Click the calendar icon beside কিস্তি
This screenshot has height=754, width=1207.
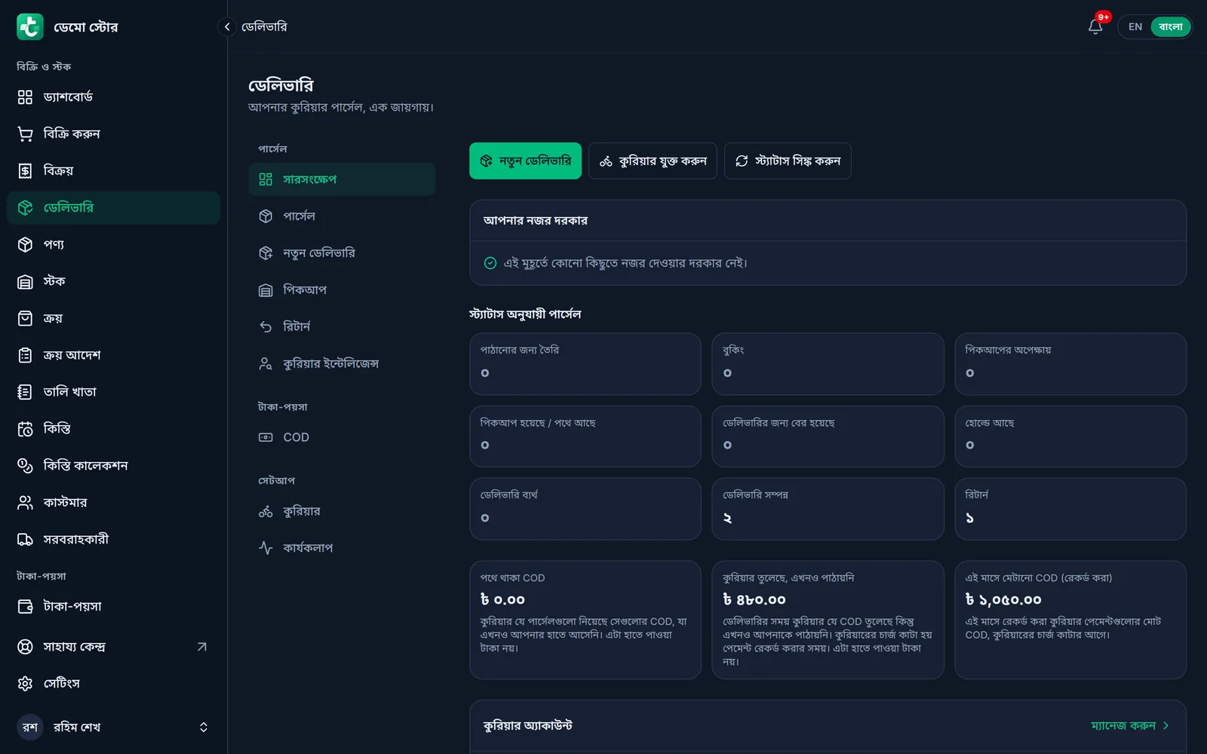pos(25,429)
